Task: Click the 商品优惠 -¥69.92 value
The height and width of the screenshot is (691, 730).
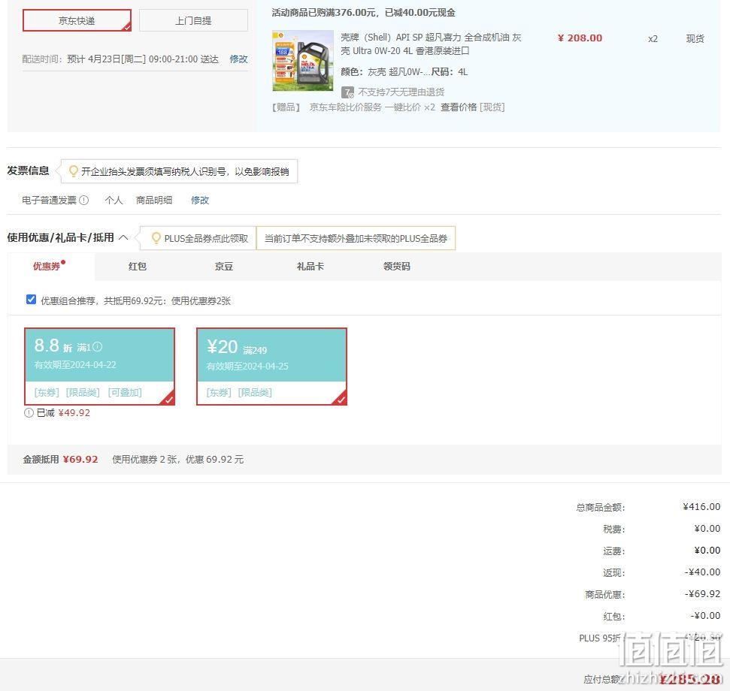Action: tap(702, 594)
